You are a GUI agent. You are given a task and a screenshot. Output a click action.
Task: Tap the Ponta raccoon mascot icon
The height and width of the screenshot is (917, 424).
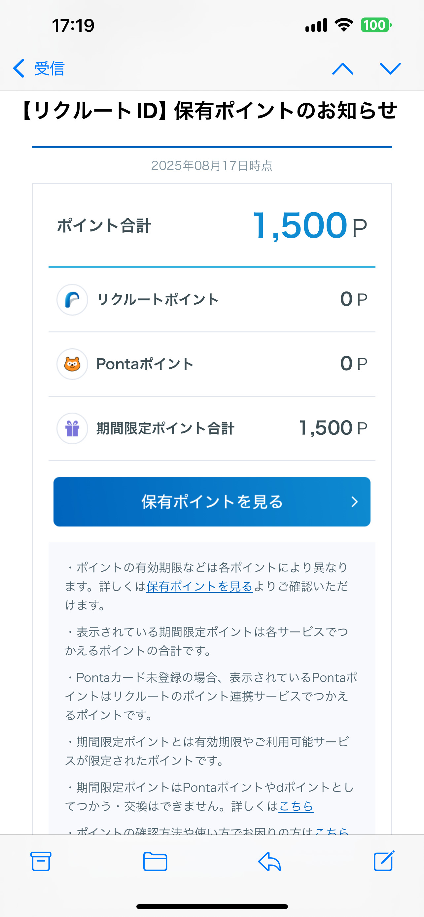(x=72, y=364)
